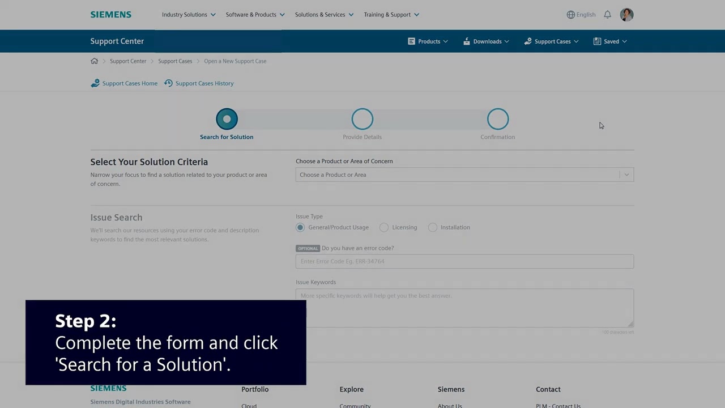The width and height of the screenshot is (725, 408).
Task: Open the user profile avatar
Action: coord(626,15)
